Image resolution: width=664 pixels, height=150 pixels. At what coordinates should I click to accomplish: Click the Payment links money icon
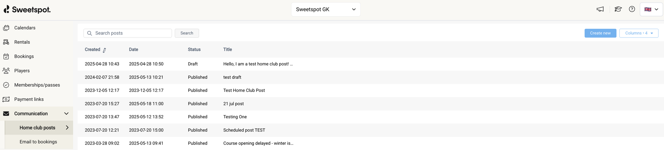pos(6,99)
